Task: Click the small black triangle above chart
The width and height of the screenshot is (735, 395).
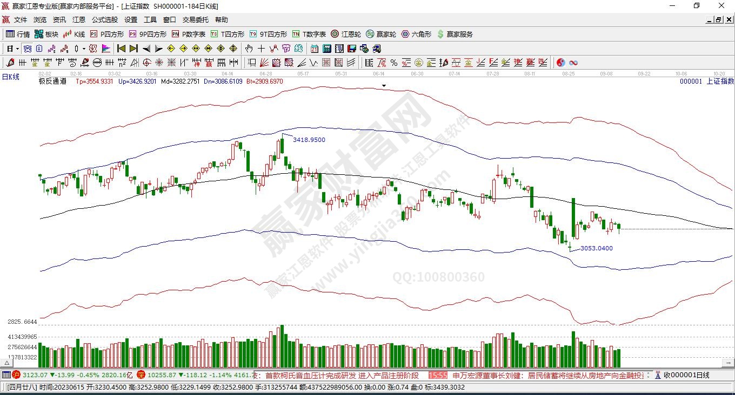Action: tap(384, 86)
